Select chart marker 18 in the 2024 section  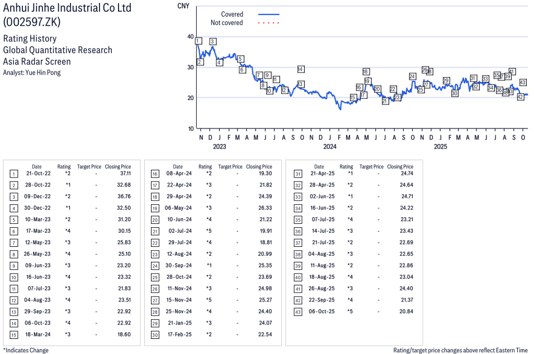click(366, 71)
